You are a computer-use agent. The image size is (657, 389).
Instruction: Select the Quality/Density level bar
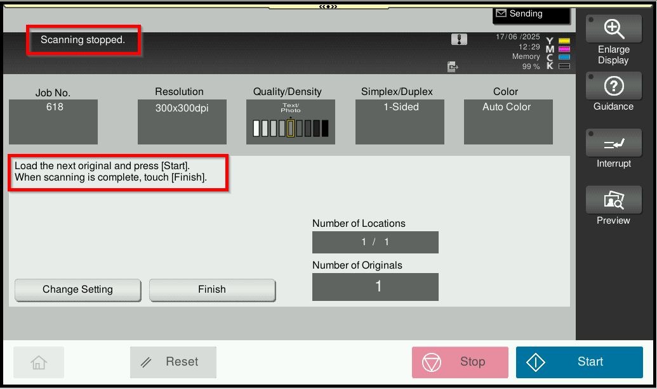click(x=291, y=127)
